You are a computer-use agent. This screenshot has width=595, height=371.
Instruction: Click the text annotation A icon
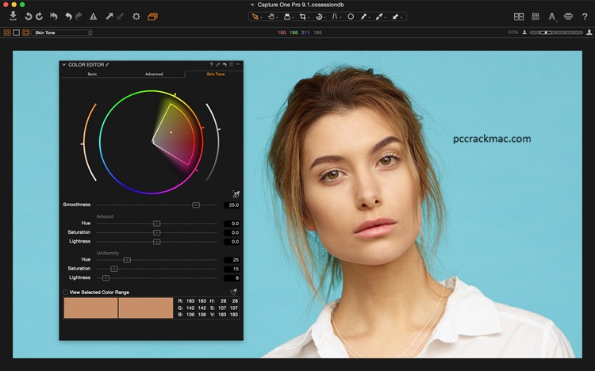[551, 17]
